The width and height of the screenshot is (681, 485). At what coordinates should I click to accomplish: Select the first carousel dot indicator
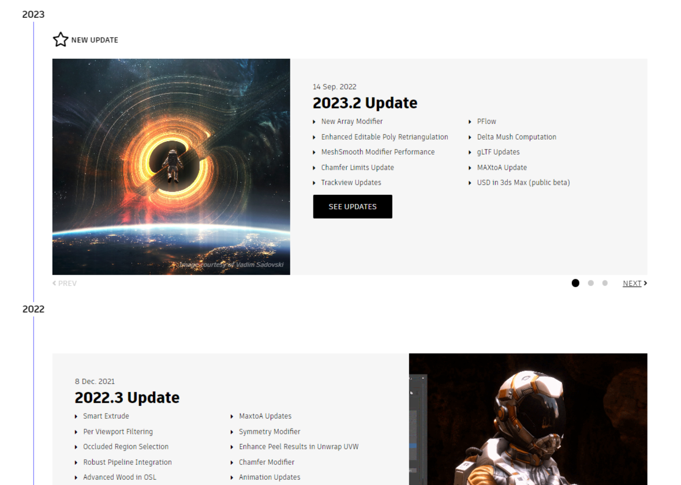click(x=575, y=283)
